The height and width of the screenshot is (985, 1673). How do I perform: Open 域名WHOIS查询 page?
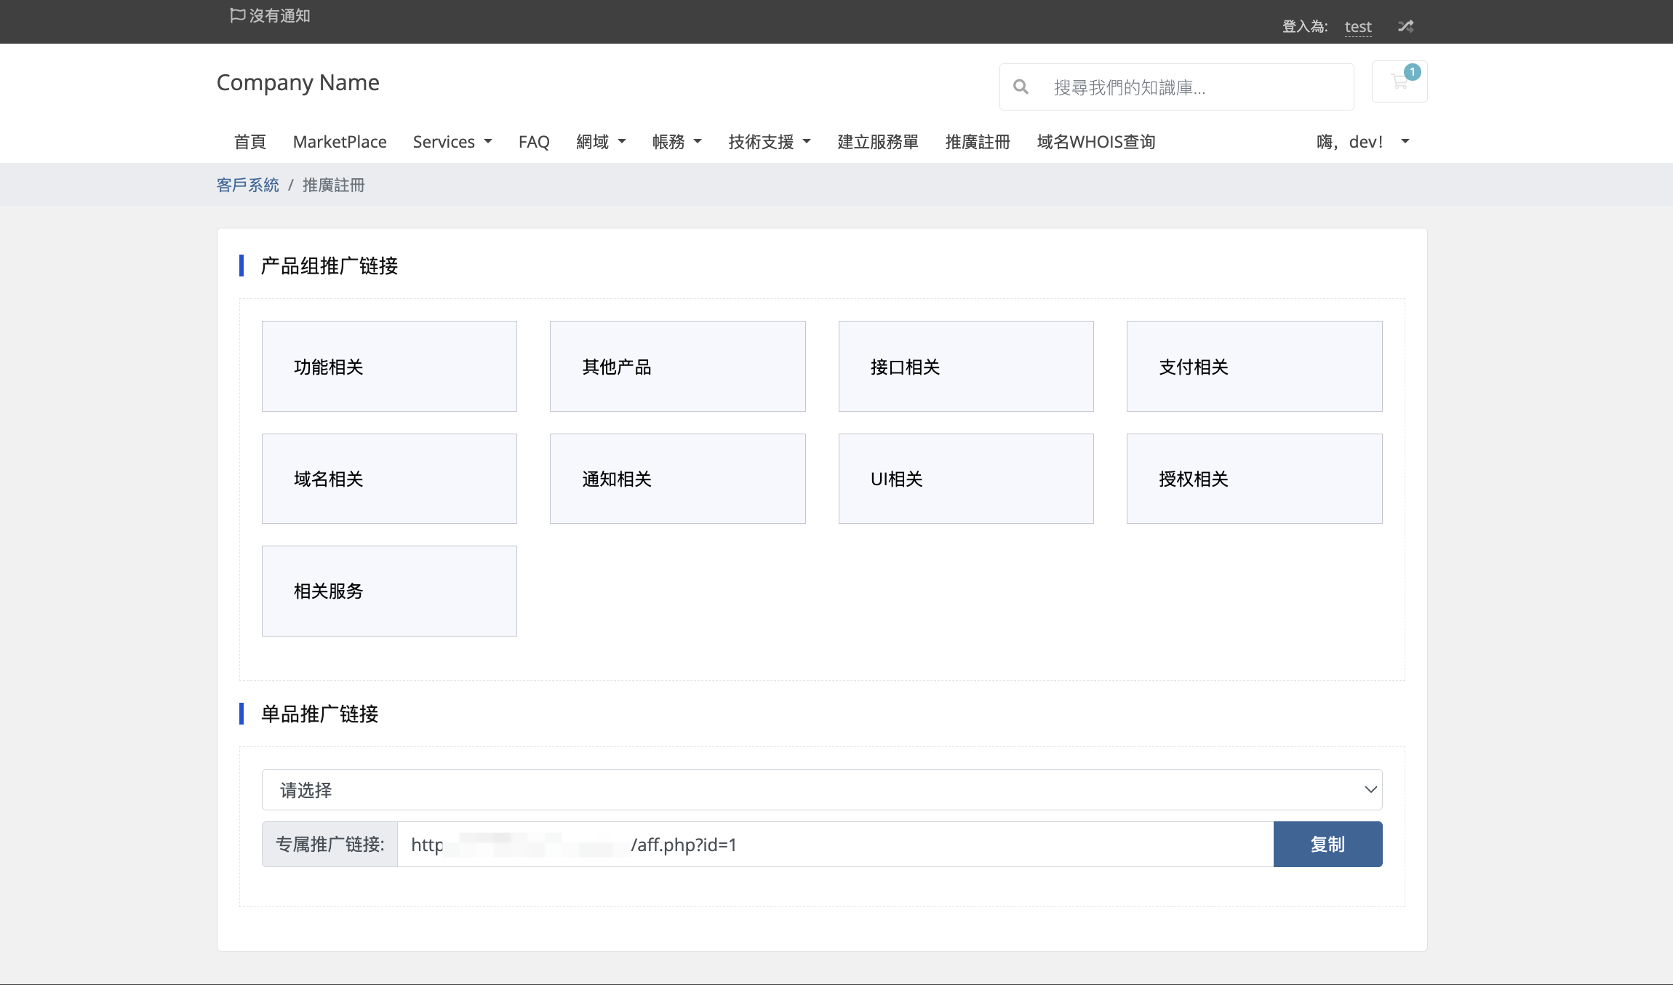[1095, 142]
